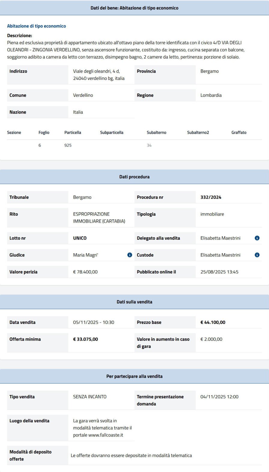Click the 'Graffato' column header
This screenshot has height=472, width=269.
pos(239,133)
